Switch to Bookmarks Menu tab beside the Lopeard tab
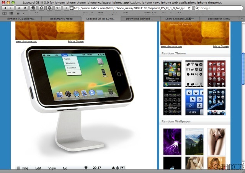The height and width of the screenshot is (173, 245). click(61, 19)
